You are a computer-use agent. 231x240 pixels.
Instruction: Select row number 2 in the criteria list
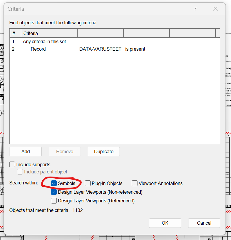[13, 49]
